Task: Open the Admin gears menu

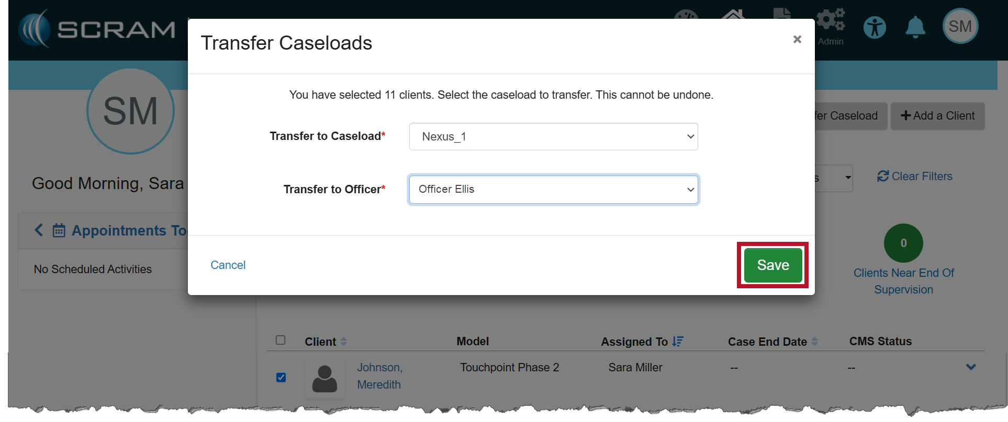Action: pos(831,21)
